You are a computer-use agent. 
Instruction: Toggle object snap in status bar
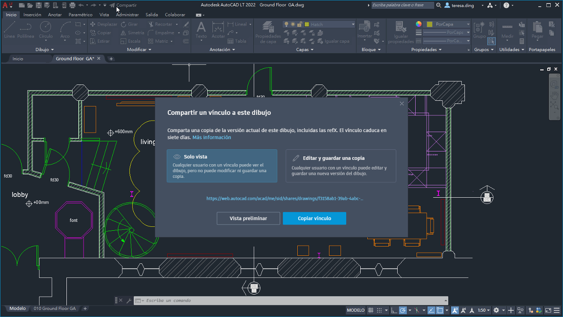click(x=440, y=310)
